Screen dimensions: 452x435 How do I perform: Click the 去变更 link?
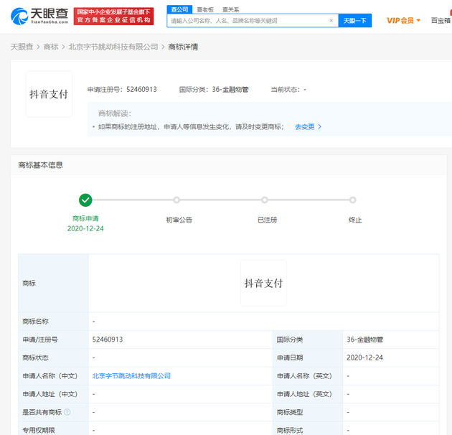point(305,126)
